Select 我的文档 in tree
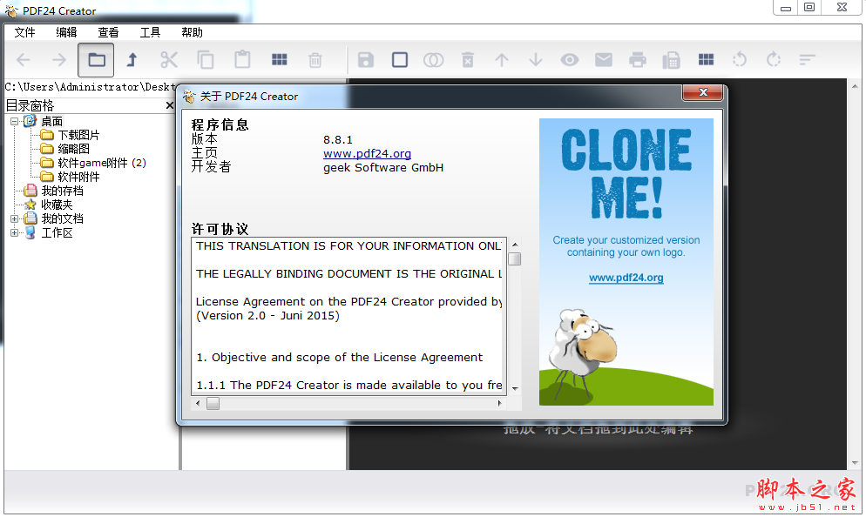This screenshot has height=517, width=866. pyautogui.click(x=63, y=219)
